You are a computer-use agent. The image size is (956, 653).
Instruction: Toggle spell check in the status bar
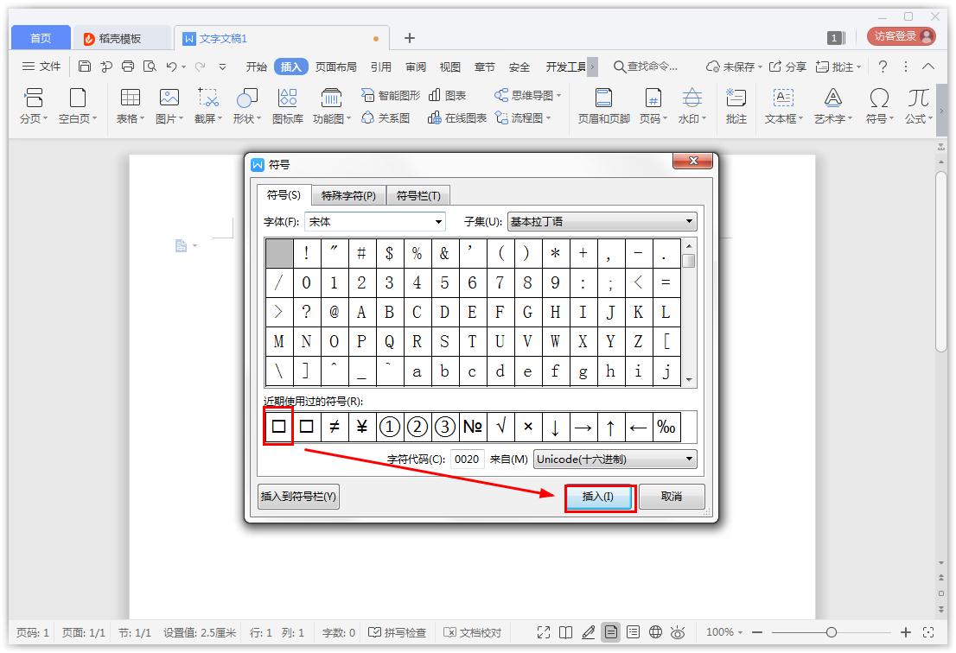click(x=398, y=632)
